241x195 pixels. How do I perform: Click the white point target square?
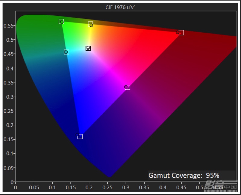(x=88, y=48)
